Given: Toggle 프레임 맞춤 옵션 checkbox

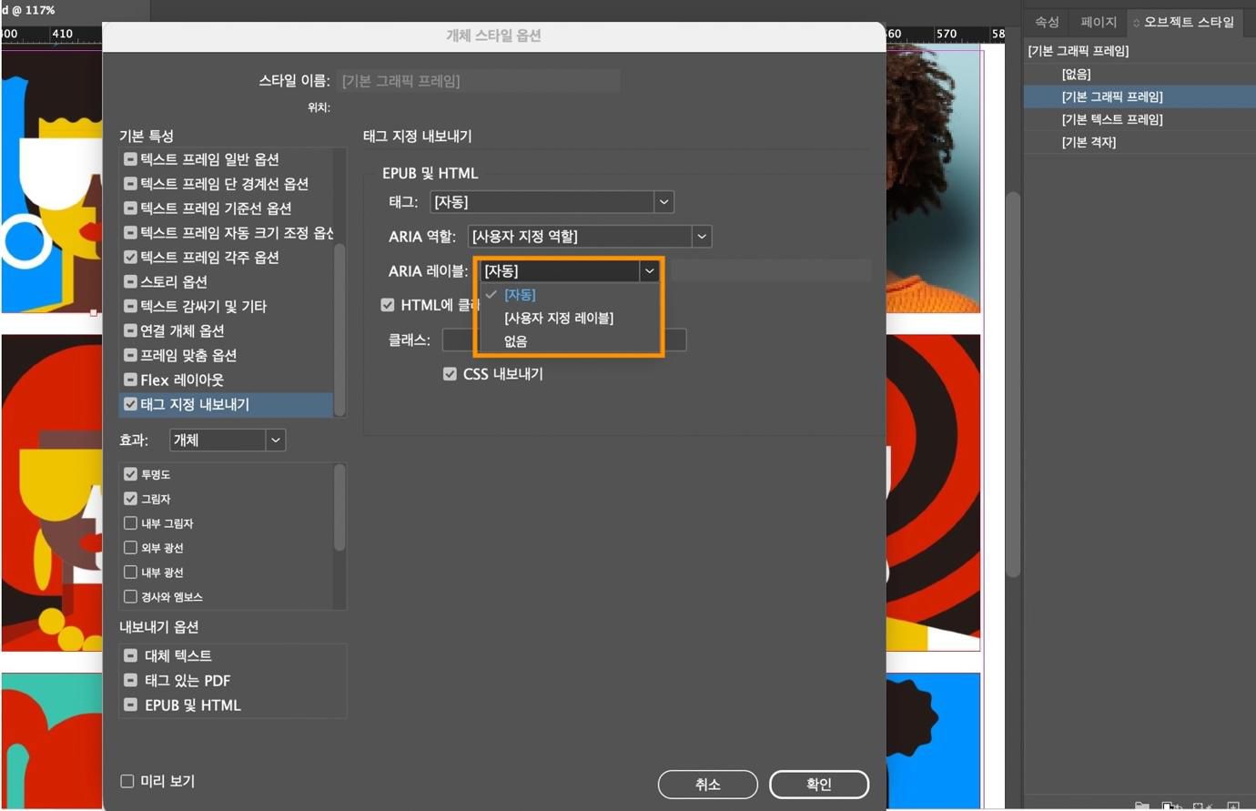Looking at the screenshot, I should tap(130, 355).
